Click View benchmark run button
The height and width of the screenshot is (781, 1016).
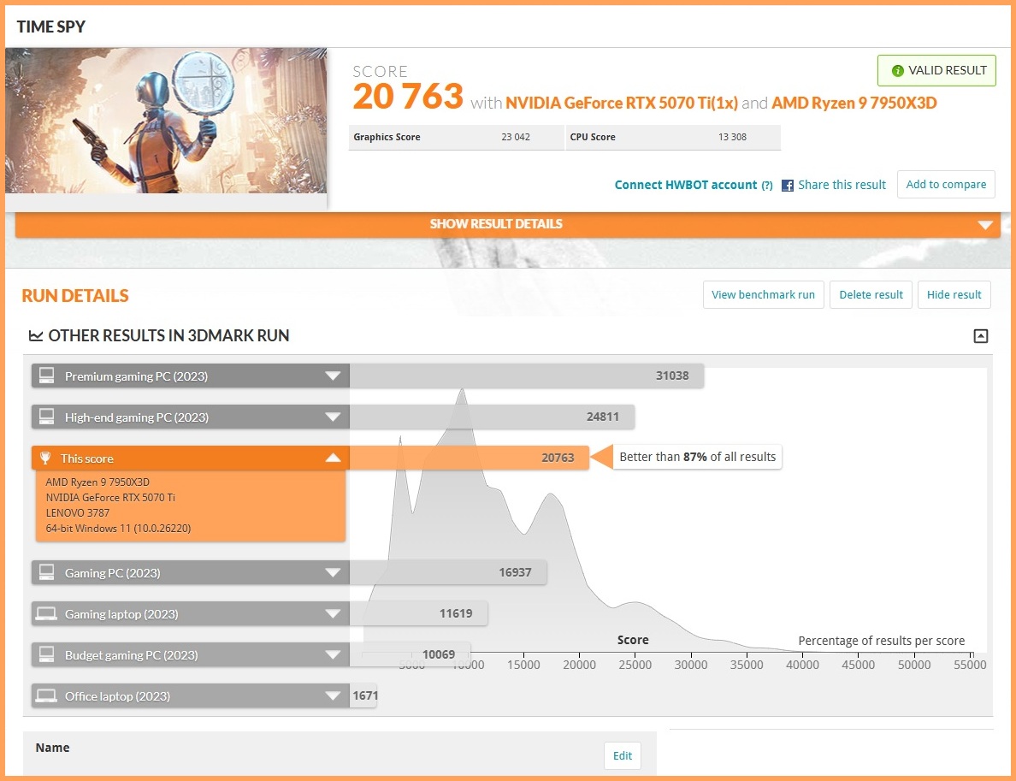click(764, 295)
